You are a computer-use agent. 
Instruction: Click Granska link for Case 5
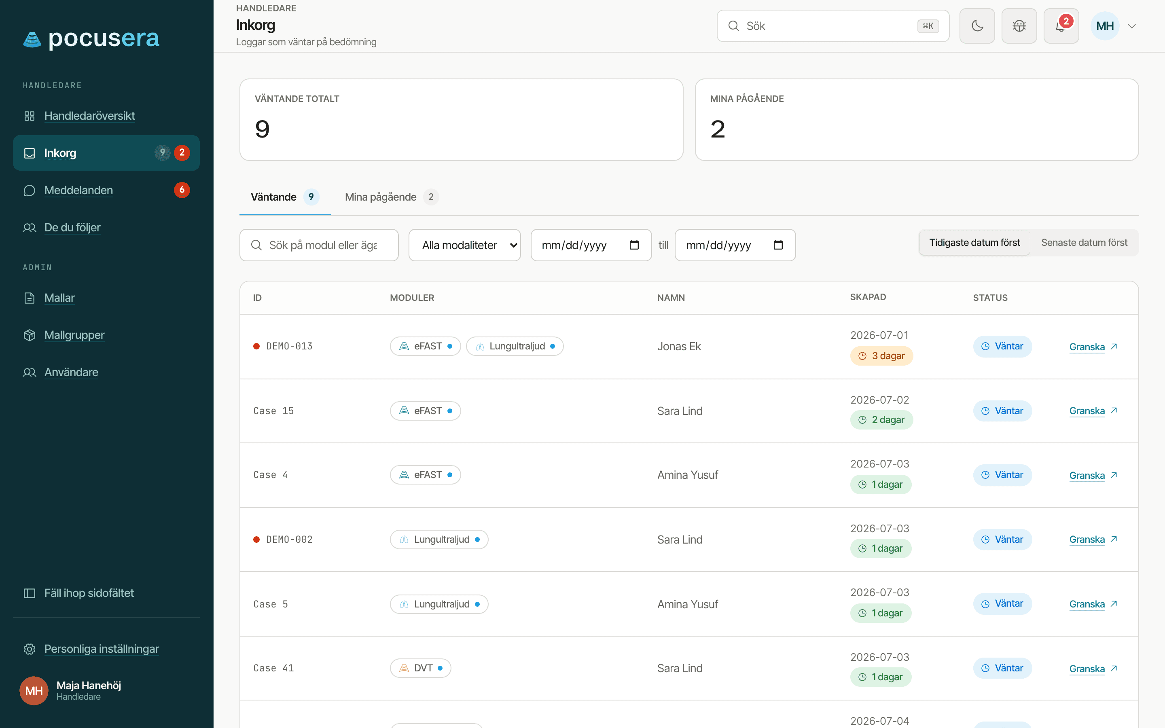[1093, 604]
